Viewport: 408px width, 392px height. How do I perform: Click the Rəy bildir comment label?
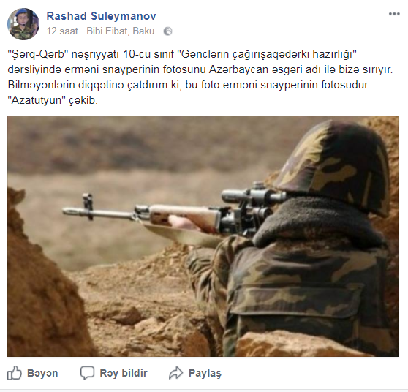coord(124,373)
